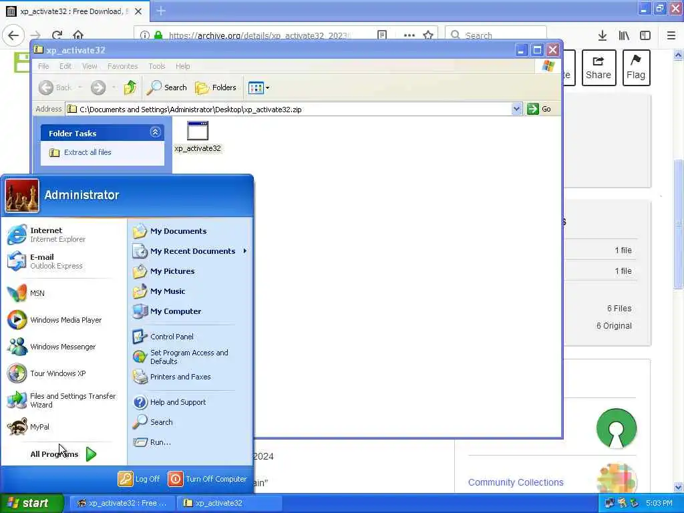Go up one folder level
This screenshot has width=684, height=513.
click(x=130, y=88)
